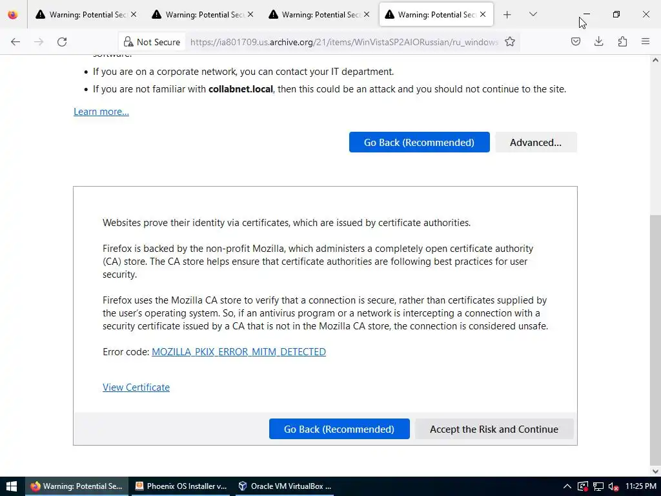Click the scrollbar up arrow
Screen dimensions: 661x496
point(655,60)
